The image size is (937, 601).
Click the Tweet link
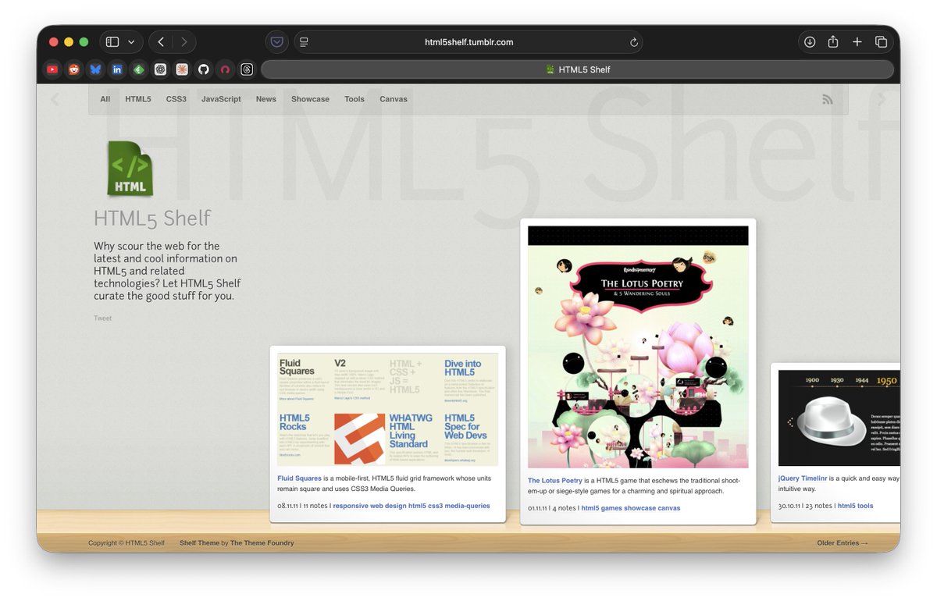tap(102, 318)
